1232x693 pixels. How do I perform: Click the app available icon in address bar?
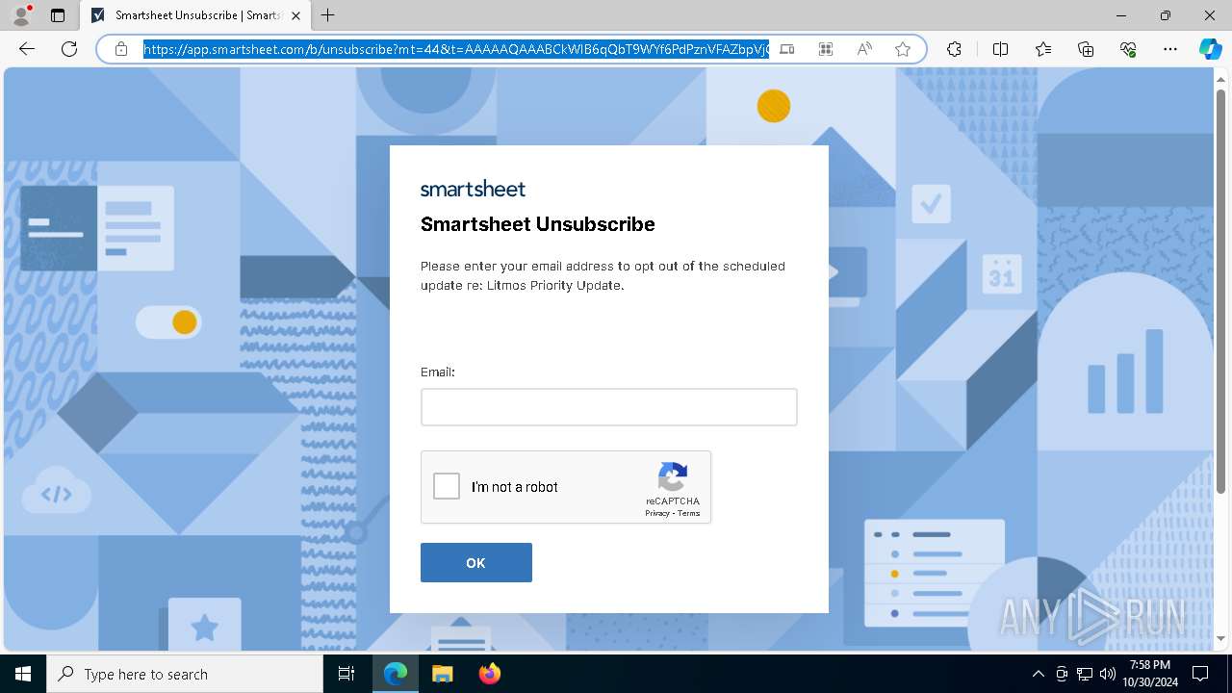787,49
